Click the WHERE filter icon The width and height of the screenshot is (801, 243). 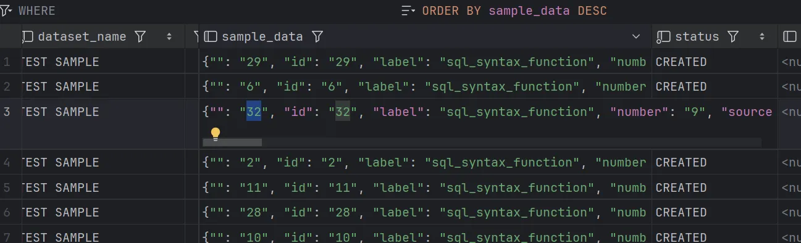click(x=6, y=10)
